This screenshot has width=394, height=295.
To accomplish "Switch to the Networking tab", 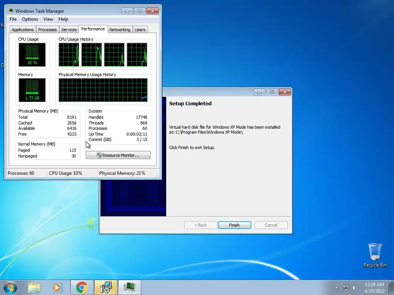I will click(x=120, y=30).
